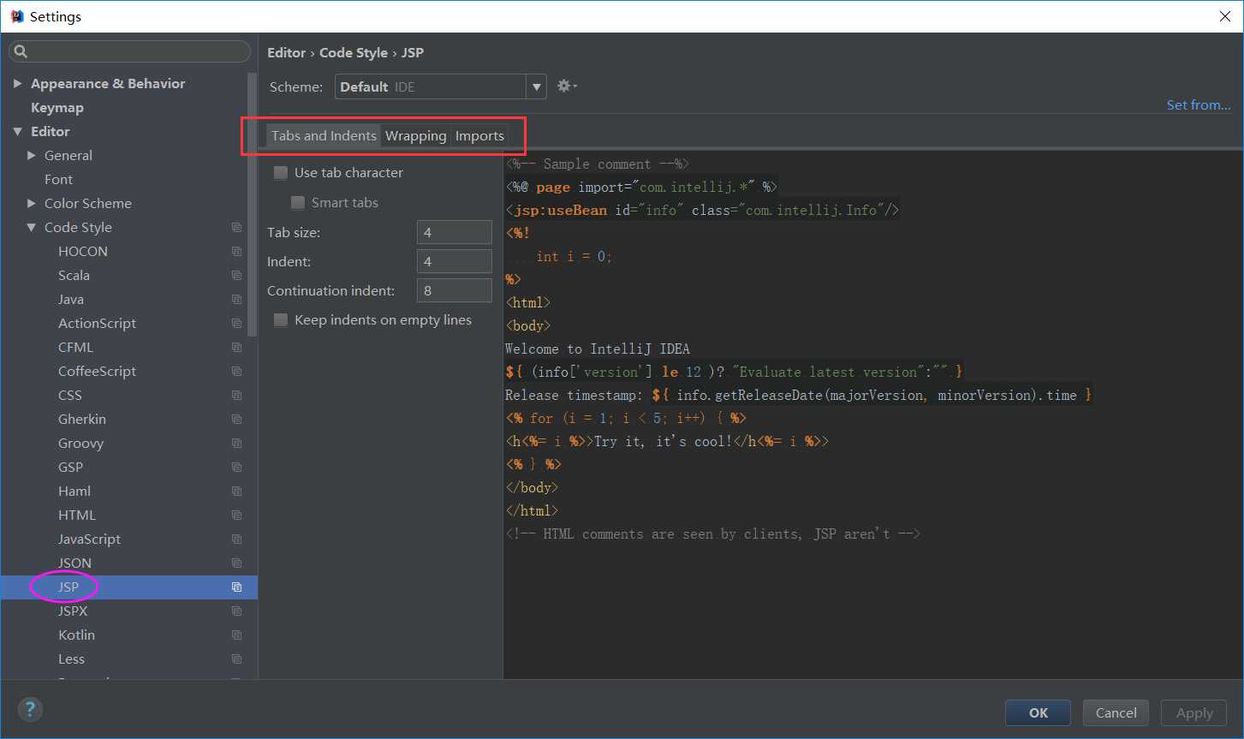1244x739 pixels.
Task: Open the Wrapping tab
Action: click(x=415, y=135)
